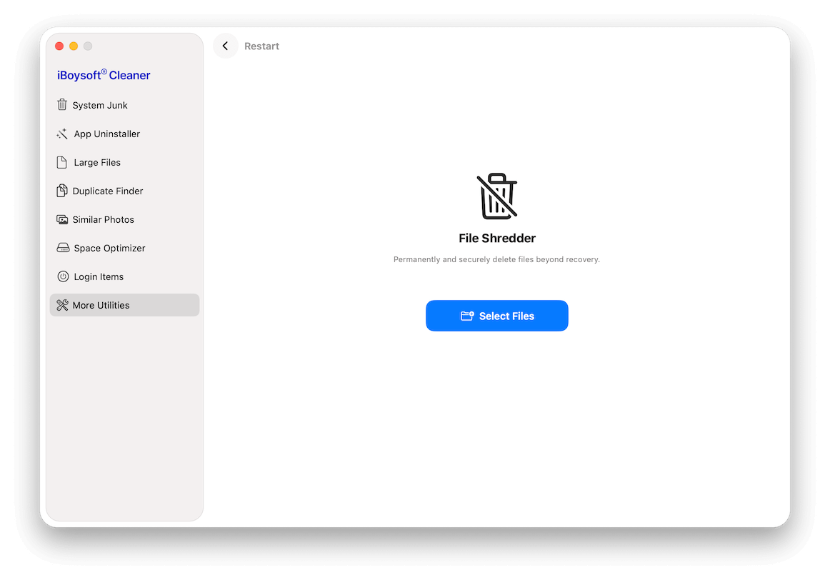Viewport: 830px width, 580px height.
Task: Click the folder icon in Select Files button
Action: 469,315
